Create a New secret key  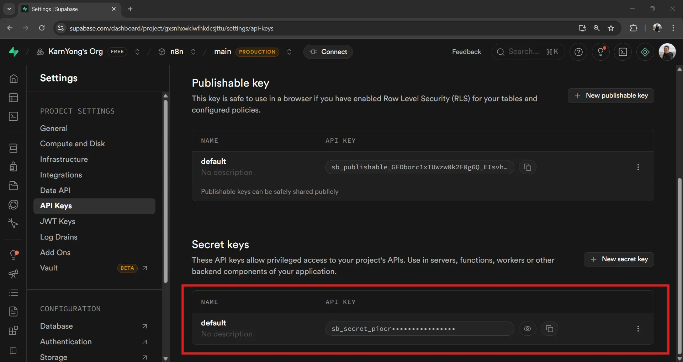point(619,259)
